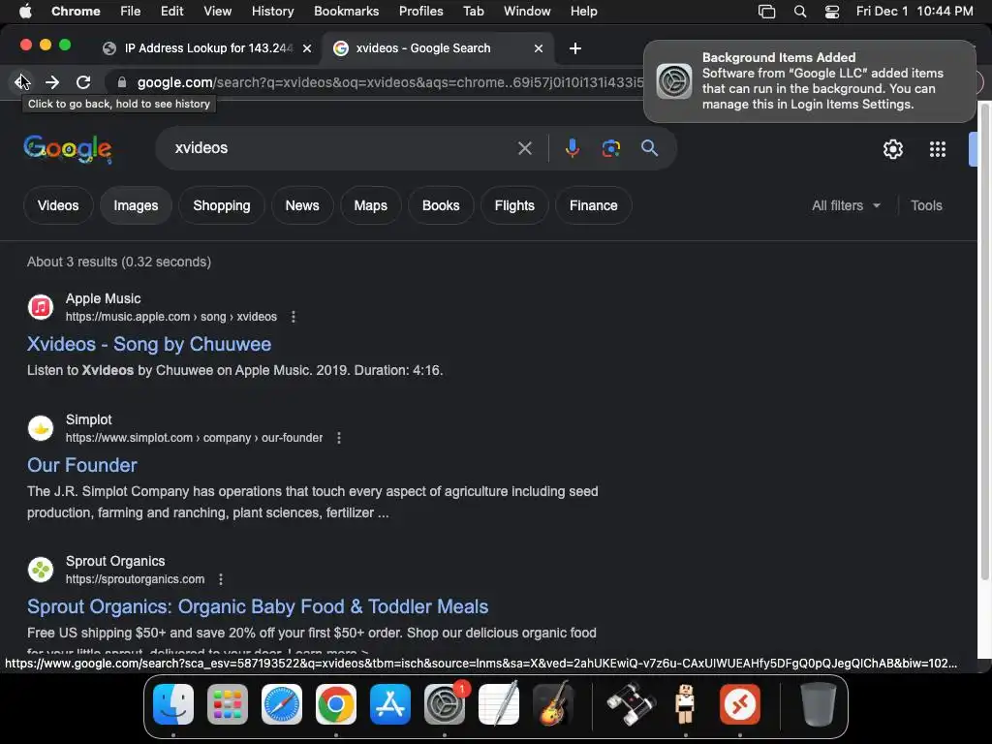The image size is (992, 744).
Task: Close the xvideos Google Search tab
Action: pyautogui.click(x=539, y=48)
